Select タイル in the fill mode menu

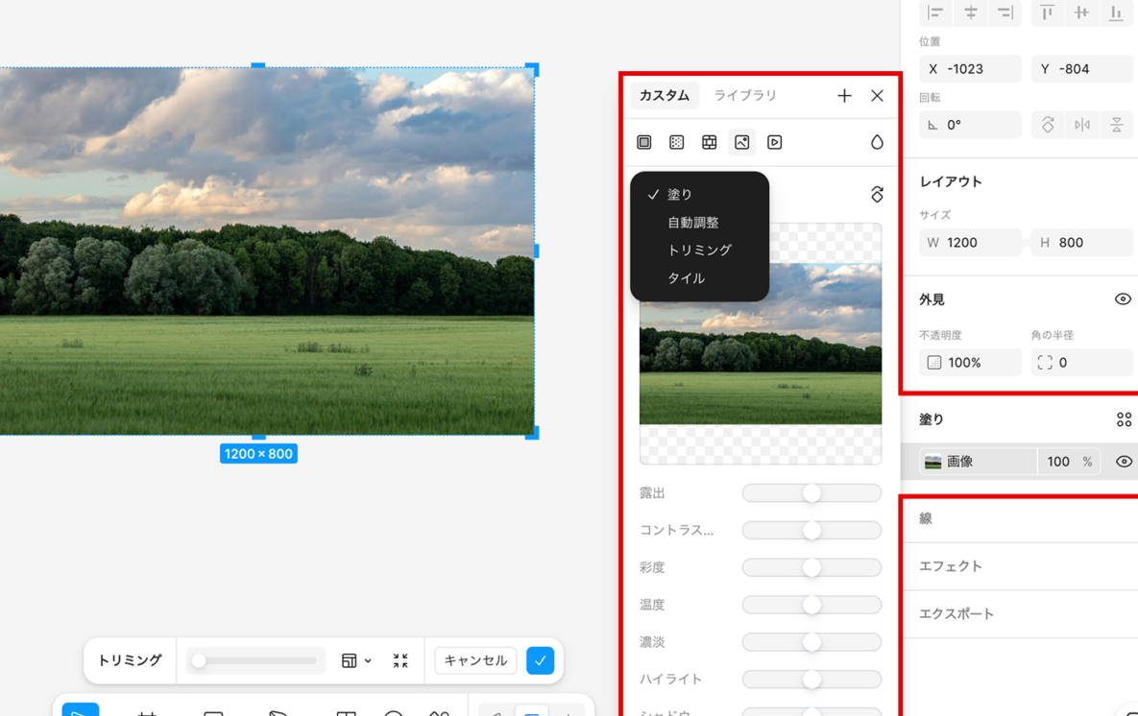coord(686,277)
